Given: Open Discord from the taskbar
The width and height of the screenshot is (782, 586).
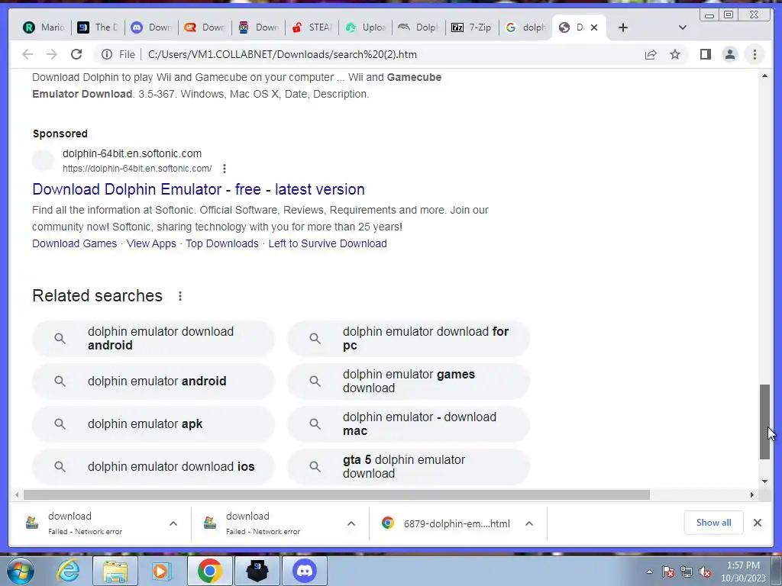Looking at the screenshot, I should [x=305, y=571].
